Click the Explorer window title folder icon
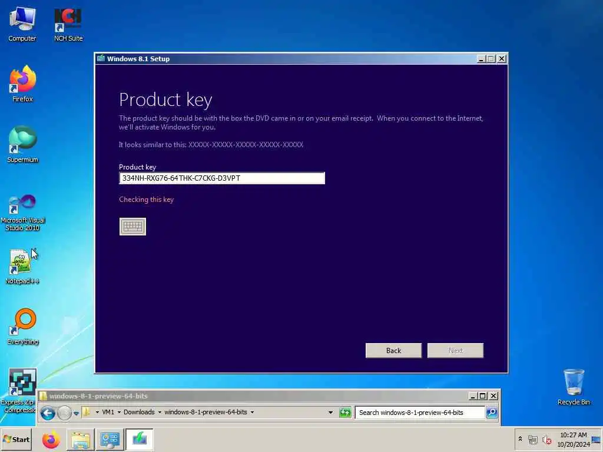Image resolution: width=603 pixels, height=452 pixels. (x=43, y=396)
